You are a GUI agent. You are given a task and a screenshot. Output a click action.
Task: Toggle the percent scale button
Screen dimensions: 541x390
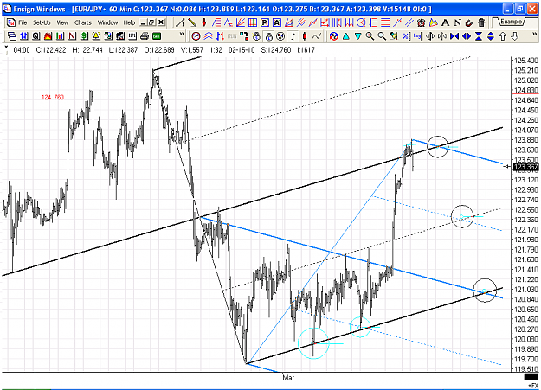coord(406,35)
